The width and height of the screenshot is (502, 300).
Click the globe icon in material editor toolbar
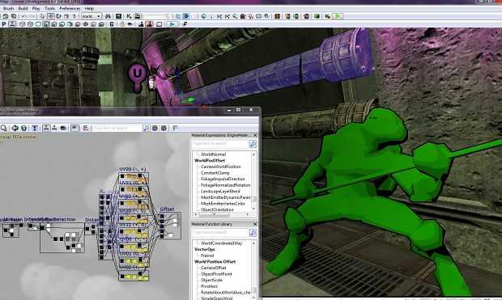(x=23, y=129)
